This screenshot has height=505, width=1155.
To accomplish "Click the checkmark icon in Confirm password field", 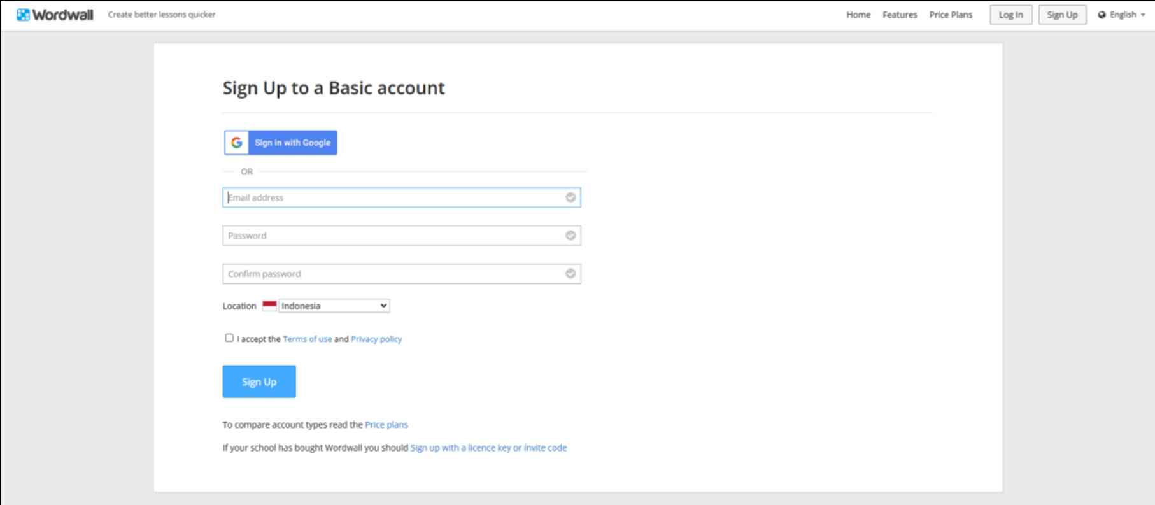I will tap(570, 274).
